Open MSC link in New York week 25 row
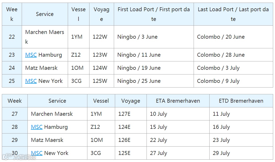This screenshot has width=275, height=162. click(x=31, y=81)
